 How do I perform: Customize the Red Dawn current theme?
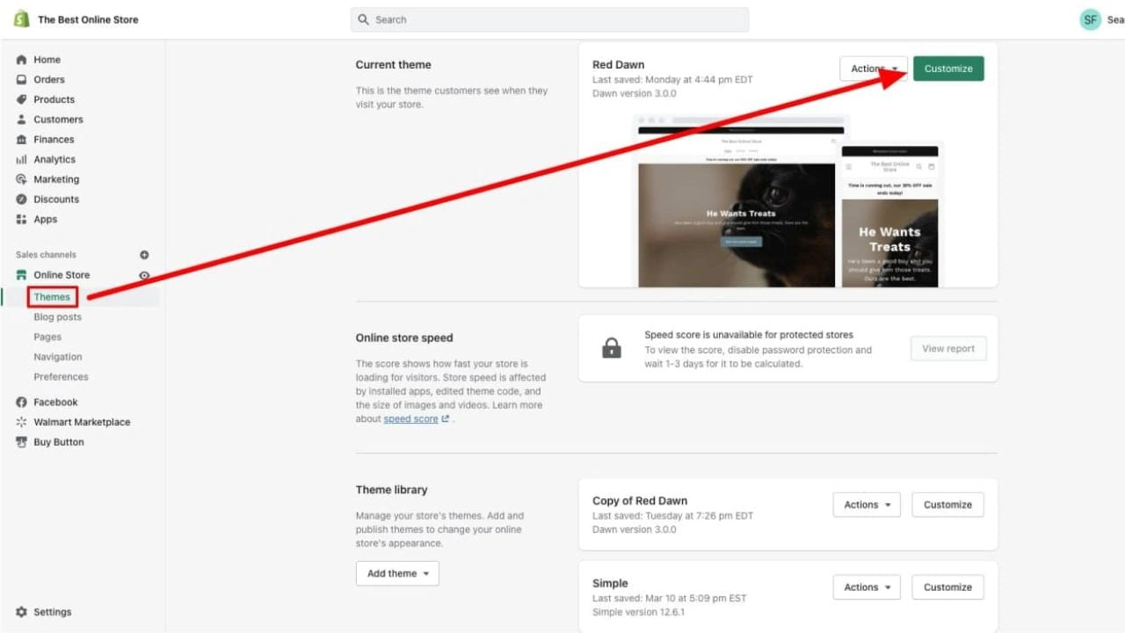(948, 69)
